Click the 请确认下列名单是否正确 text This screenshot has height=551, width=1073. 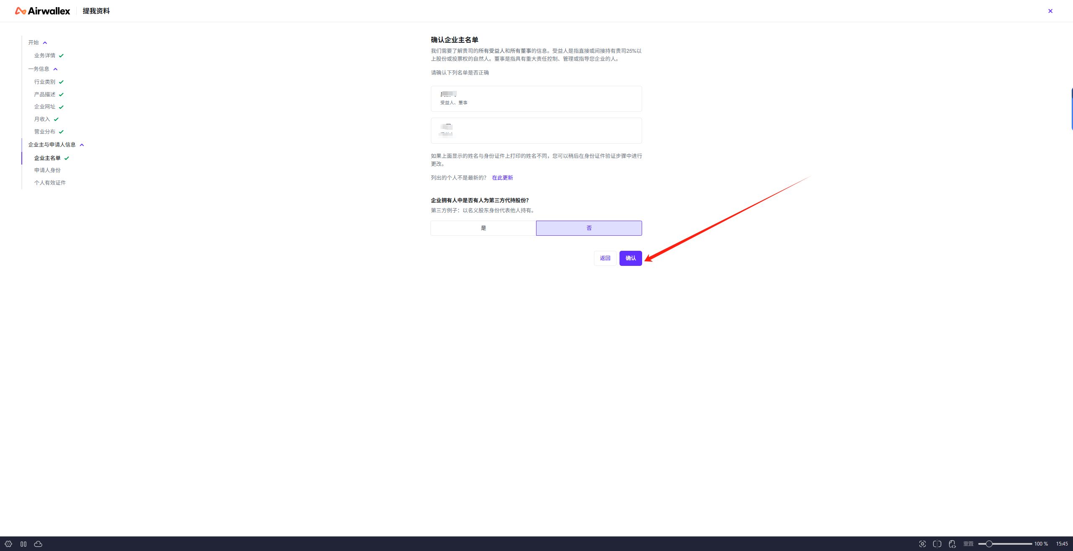[460, 73]
